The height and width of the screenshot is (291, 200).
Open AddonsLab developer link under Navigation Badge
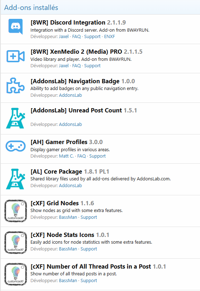tap(70, 95)
